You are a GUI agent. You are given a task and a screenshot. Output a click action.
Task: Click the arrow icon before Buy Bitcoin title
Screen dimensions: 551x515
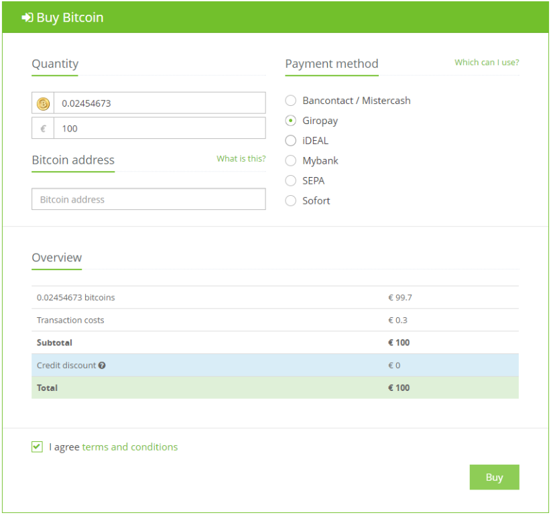(x=27, y=17)
